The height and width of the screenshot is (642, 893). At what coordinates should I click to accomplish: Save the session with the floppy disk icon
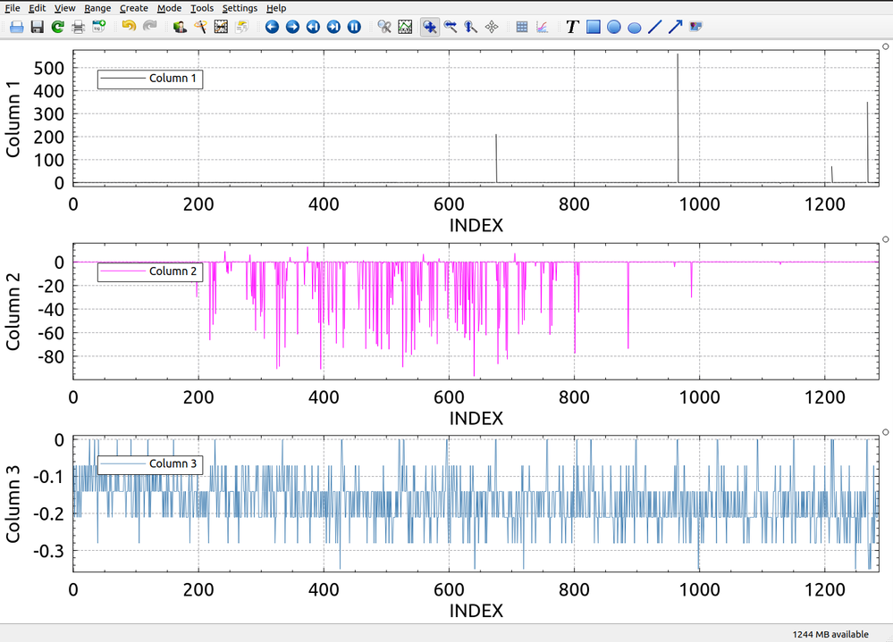[x=37, y=28]
